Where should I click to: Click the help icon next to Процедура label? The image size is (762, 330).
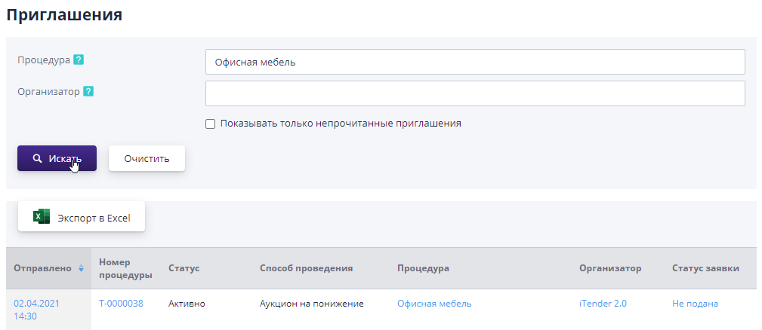pyautogui.click(x=79, y=60)
